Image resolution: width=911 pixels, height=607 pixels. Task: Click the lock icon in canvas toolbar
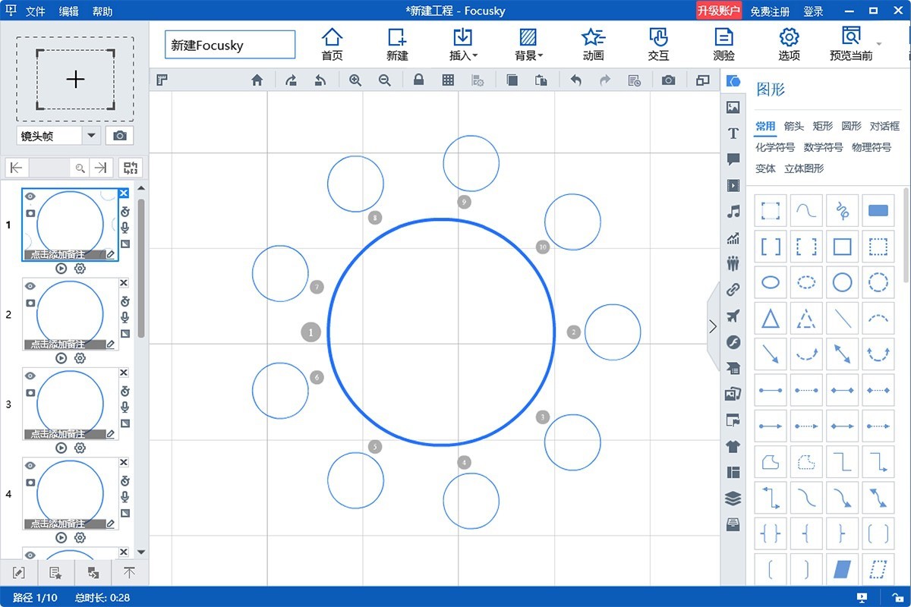(418, 80)
